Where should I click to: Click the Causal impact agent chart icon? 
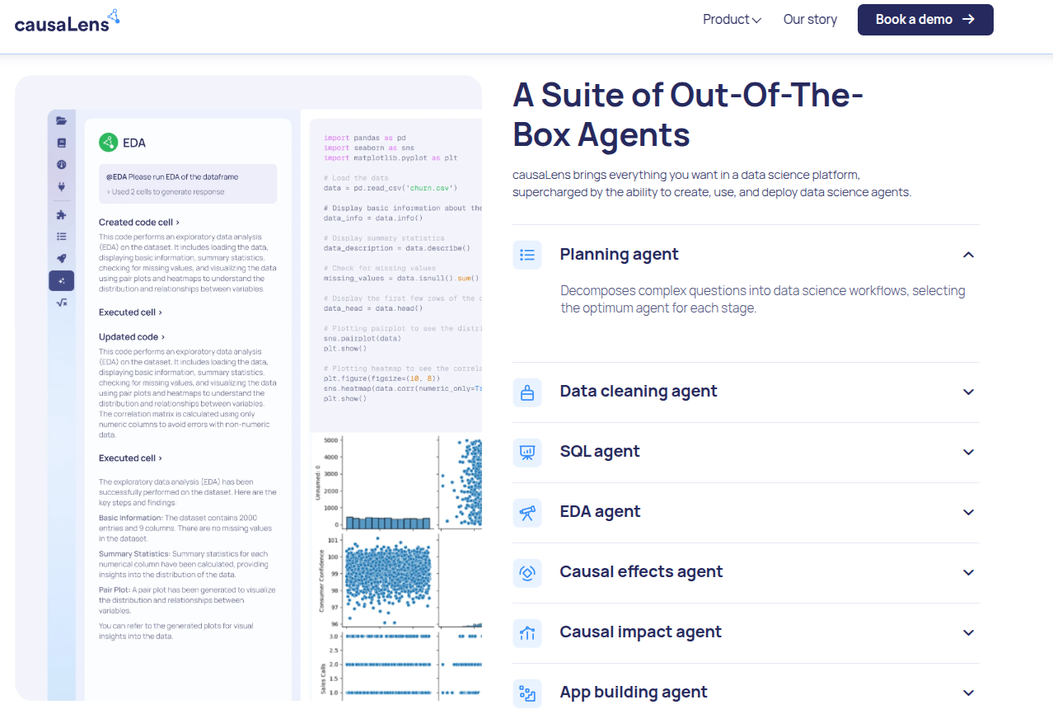tap(527, 633)
